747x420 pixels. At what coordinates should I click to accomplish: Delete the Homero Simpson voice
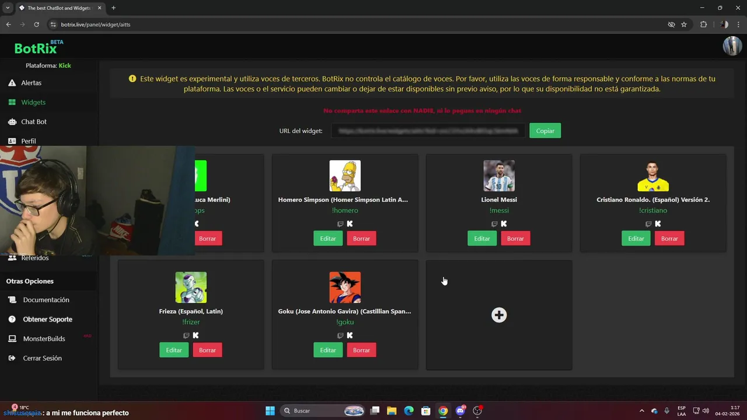click(x=361, y=239)
